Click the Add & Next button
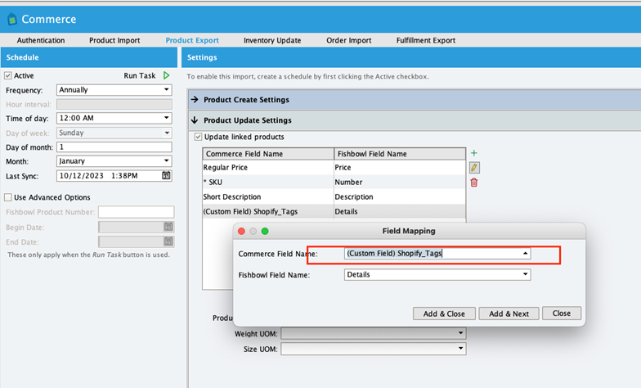641x388 pixels. point(509,314)
